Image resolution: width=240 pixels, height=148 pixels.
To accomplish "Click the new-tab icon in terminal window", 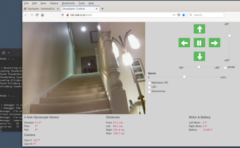I will 4,53.
